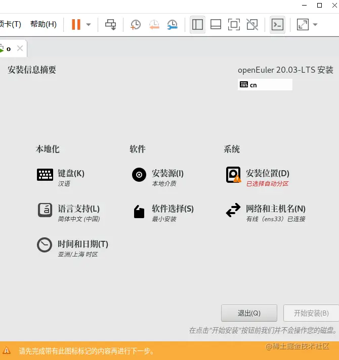Click the 汉语 keyboard status text
Image resolution: width=339 pixels, height=360 pixels.
point(64,184)
